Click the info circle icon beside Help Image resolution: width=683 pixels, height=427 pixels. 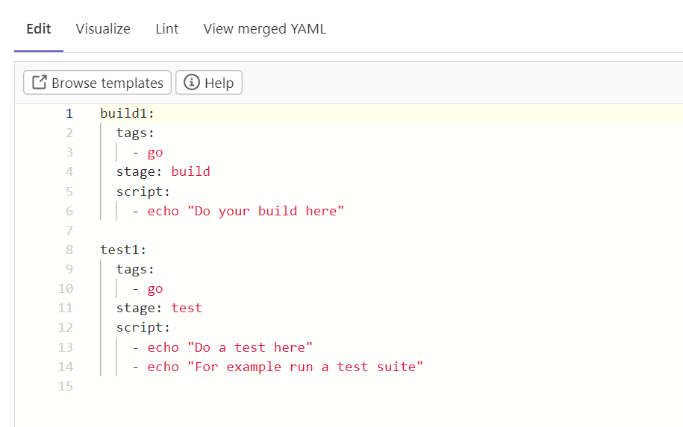[x=192, y=82]
